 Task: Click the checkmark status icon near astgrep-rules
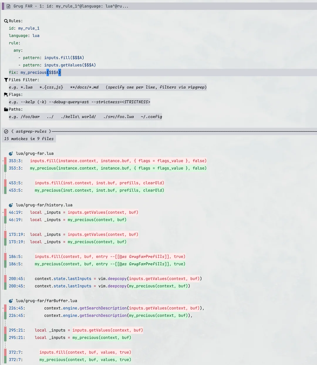[6, 132]
